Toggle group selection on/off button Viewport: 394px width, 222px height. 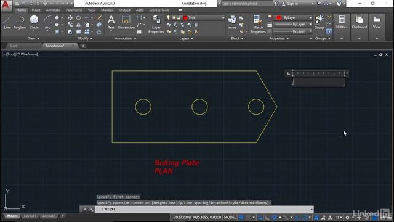[328, 31]
